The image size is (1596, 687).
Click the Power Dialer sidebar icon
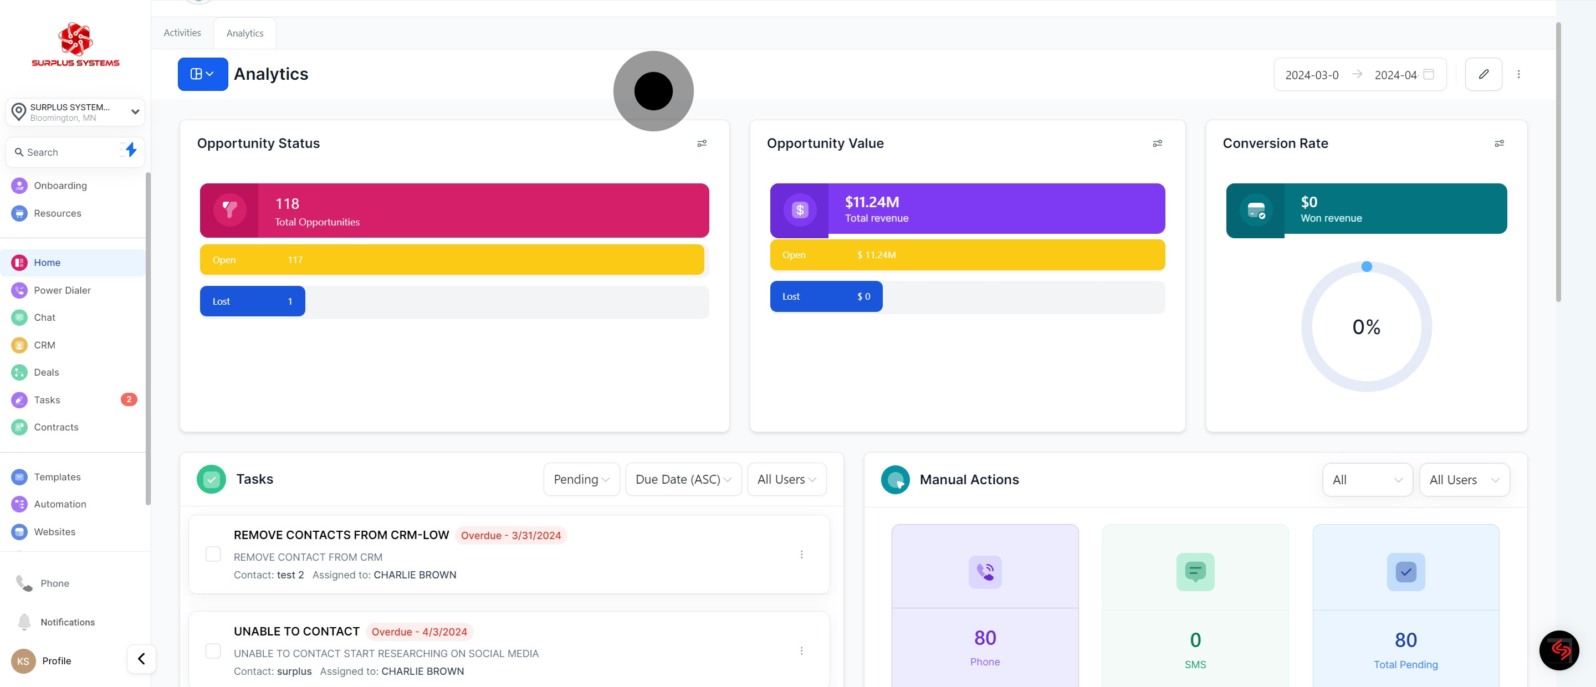pyautogui.click(x=19, y=290)
